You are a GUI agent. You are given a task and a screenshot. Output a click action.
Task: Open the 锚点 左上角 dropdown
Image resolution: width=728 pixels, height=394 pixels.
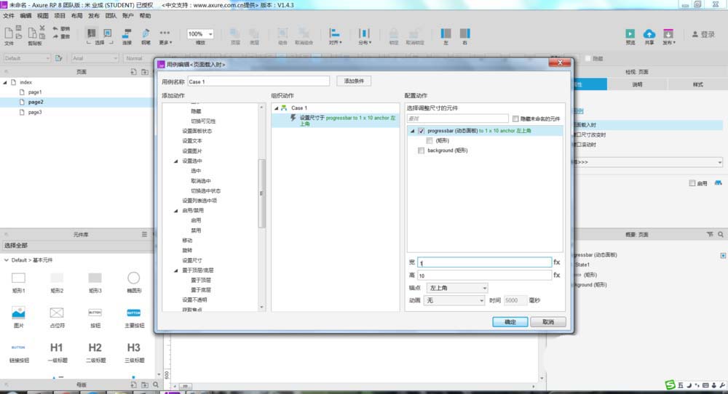[x=456, y=288]
